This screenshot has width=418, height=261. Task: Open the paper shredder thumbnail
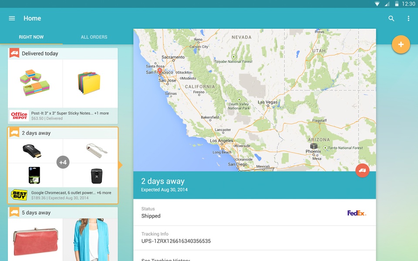[x=97, y=175]
